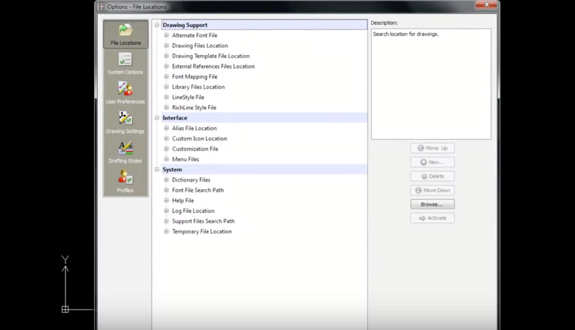Open the File Locations section icon
575x330 pixels.
(x=125, y=34)
